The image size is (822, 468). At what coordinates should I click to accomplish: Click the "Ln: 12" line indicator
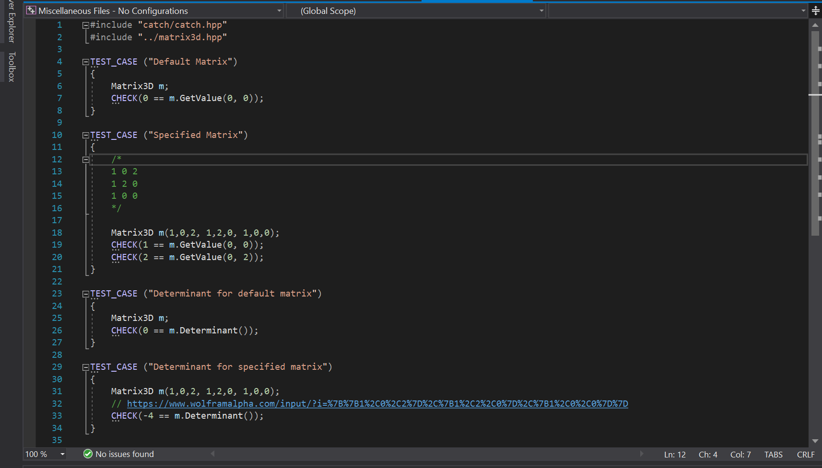(x=675, y=455)
